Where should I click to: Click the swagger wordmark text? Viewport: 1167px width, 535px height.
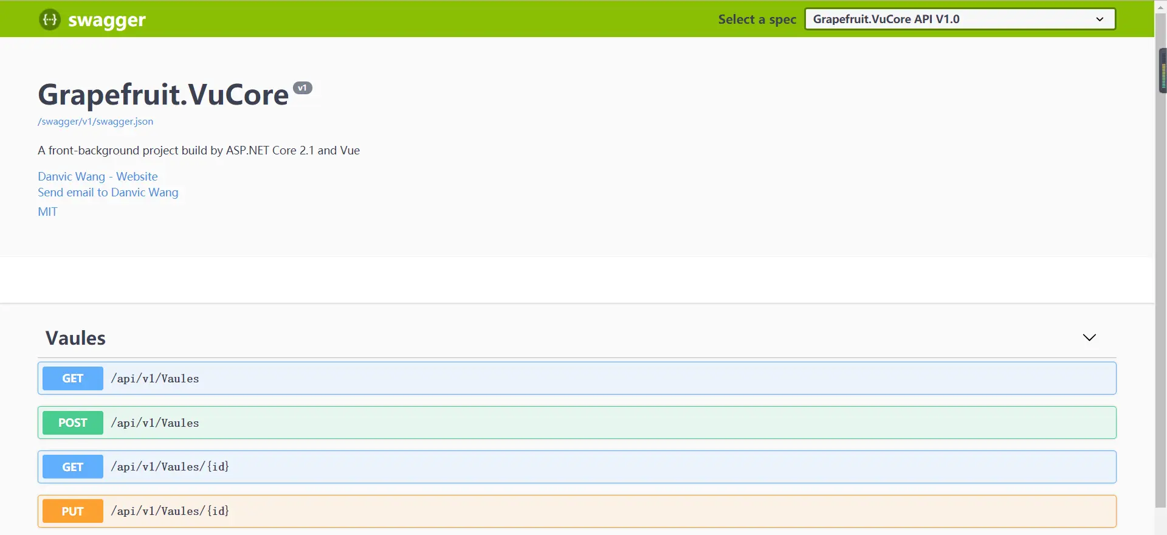tap(107, 20)
